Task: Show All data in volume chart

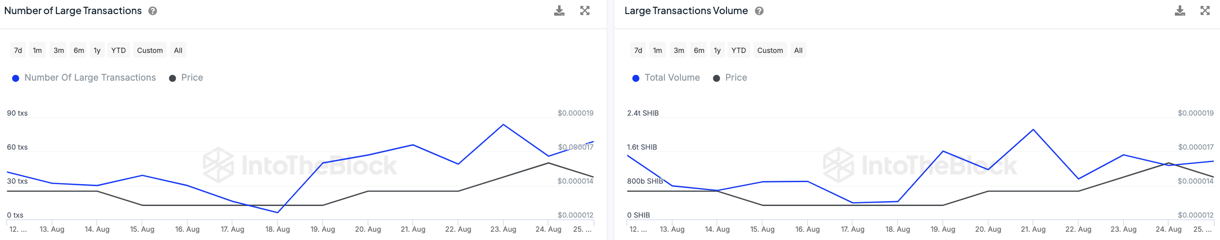Action: [798, 50]
